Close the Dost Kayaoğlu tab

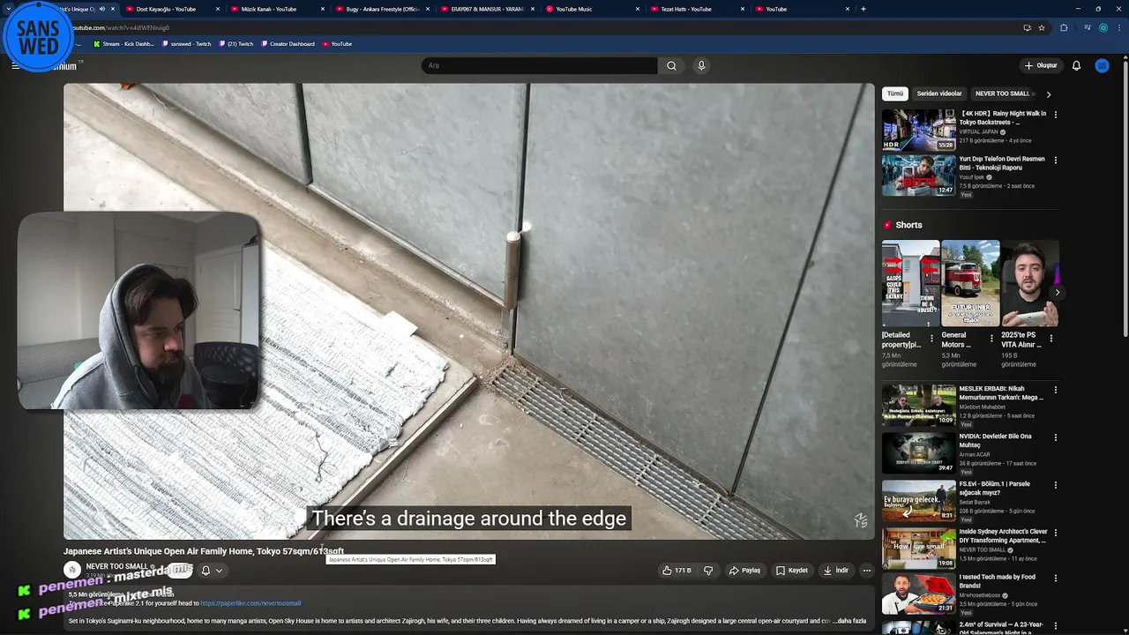(x=217, y=9)
